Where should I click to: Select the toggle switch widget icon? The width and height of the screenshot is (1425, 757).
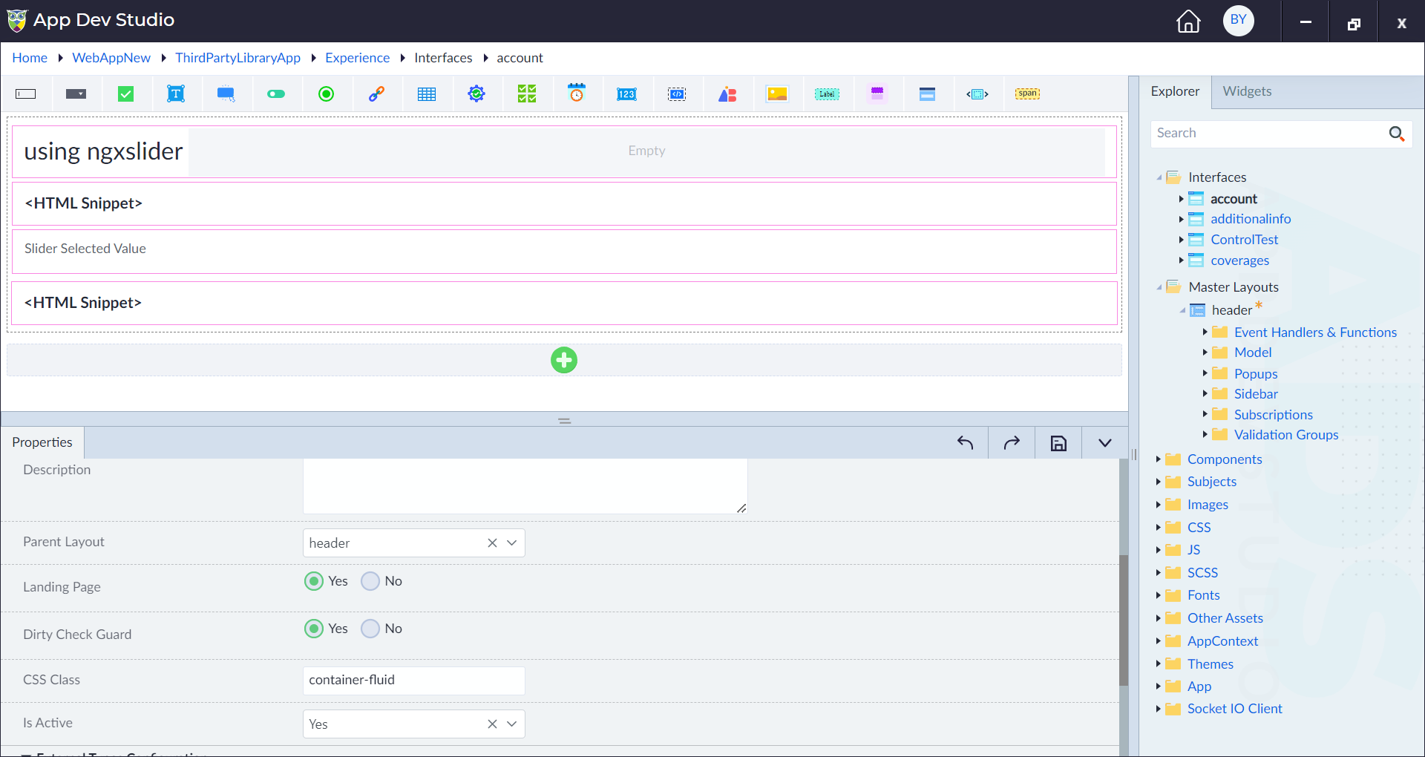pos(276,94)
